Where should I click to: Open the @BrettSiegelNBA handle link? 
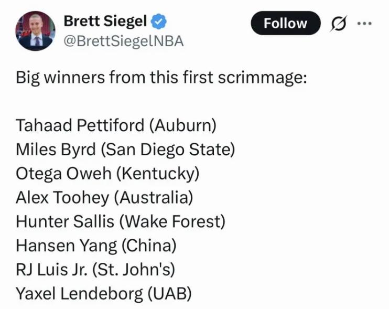tap(124, 41)
